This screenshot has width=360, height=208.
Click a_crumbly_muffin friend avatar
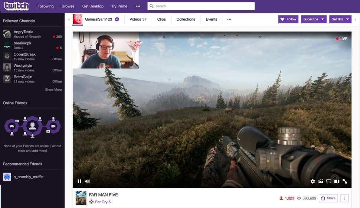(x=7, y=177)
